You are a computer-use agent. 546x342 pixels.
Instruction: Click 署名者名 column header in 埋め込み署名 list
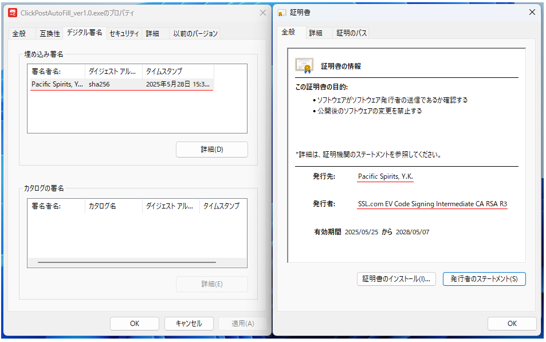tap(56, 72)
